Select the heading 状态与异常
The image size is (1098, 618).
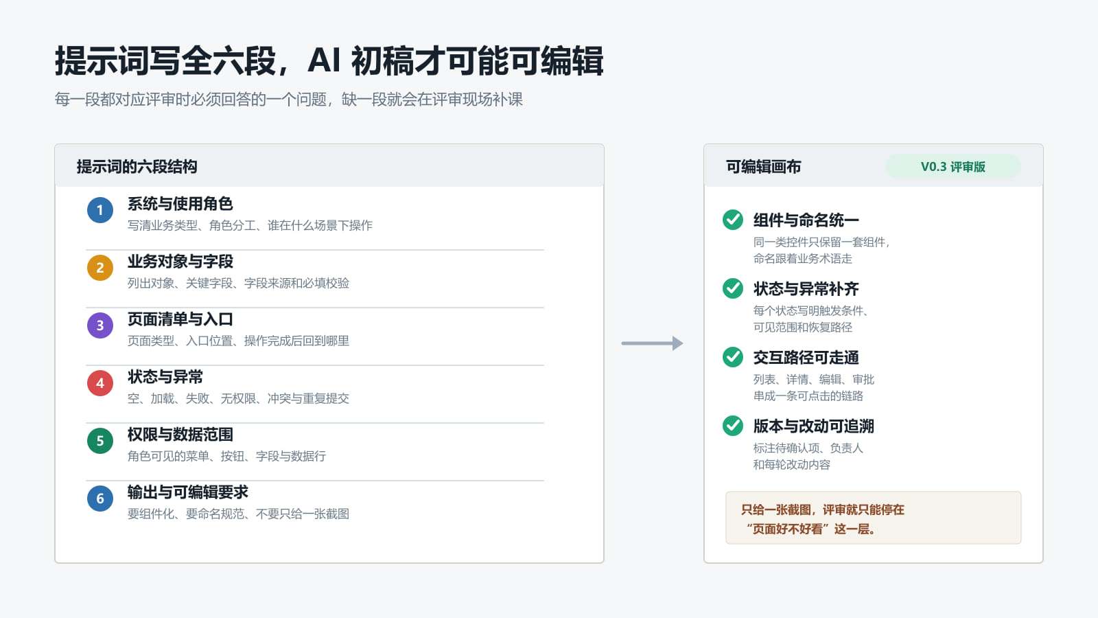point(165,377)
